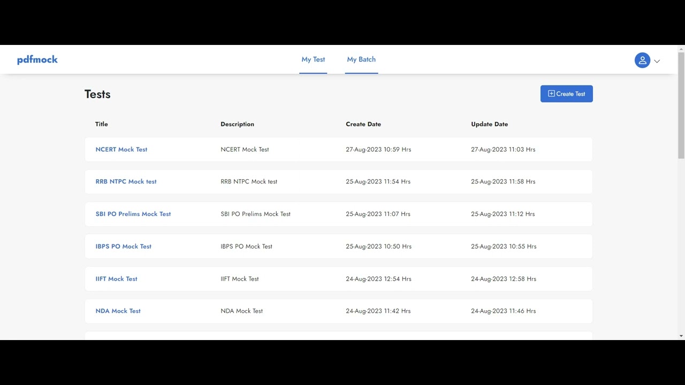Click create date 25-Aug-2023 11:07 Hrs
685x385 pixels.
tap(378, 214)
